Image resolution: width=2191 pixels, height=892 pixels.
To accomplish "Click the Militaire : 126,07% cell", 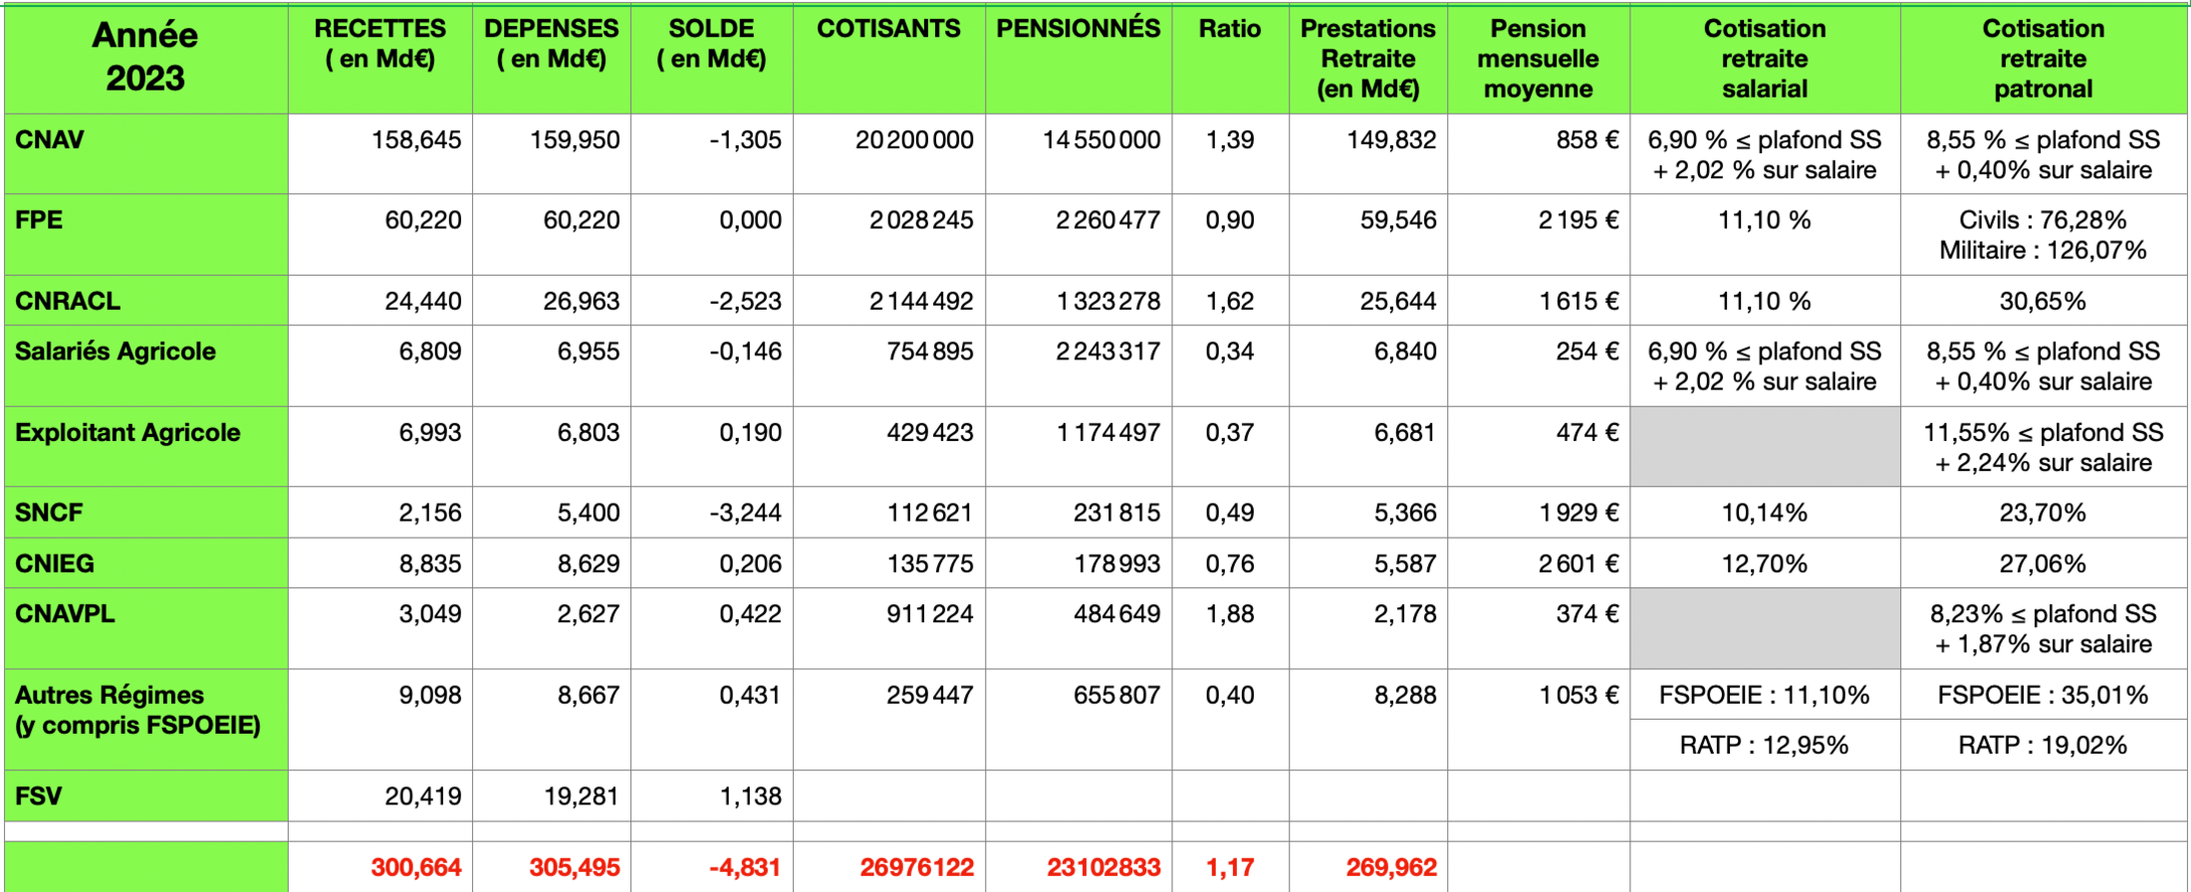I will (2043, 250).
